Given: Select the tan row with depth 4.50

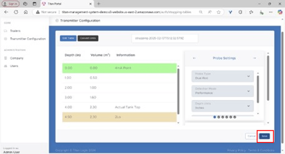Looking at the screenshot, I should 119,117.
